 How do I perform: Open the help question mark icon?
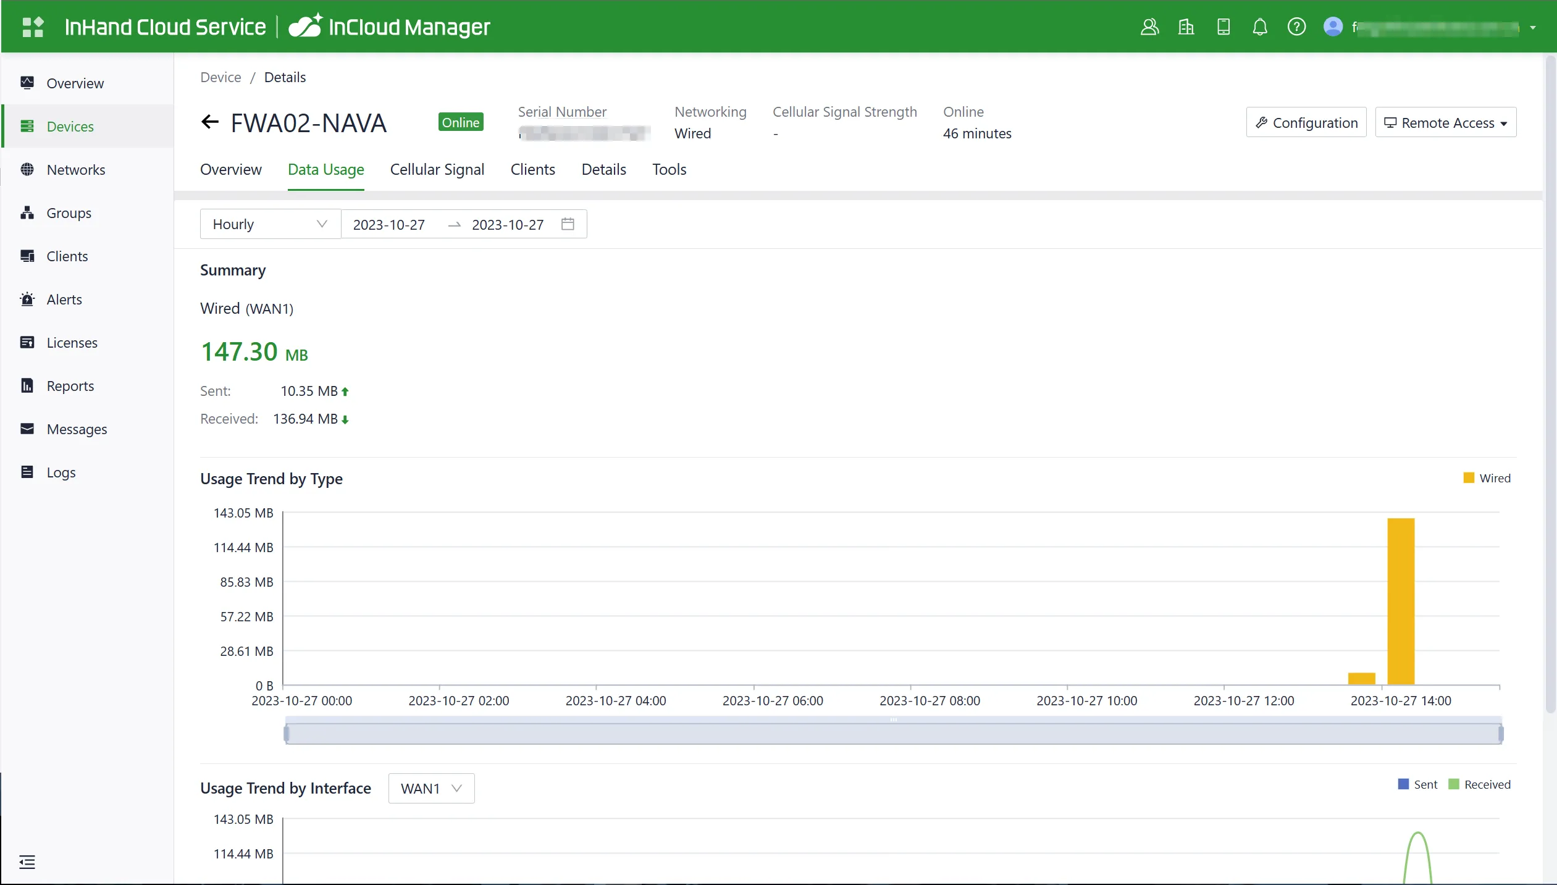[x=1296, y=27]
